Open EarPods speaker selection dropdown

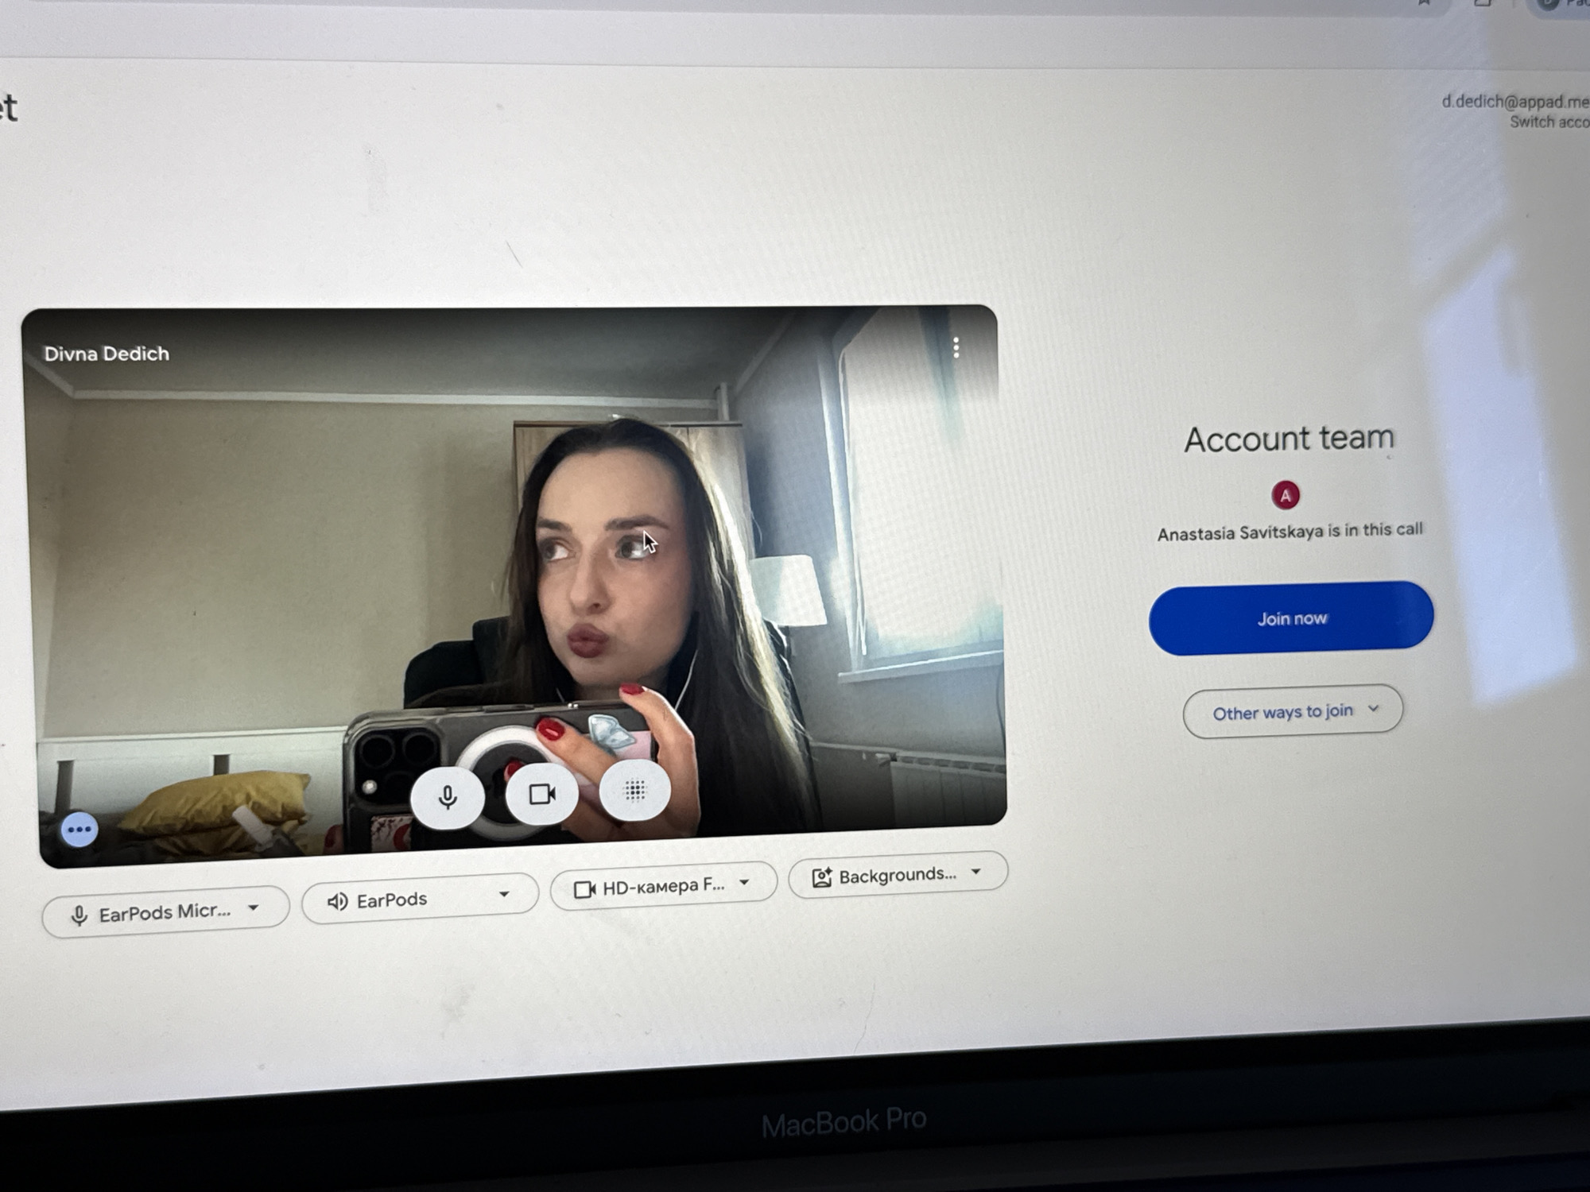pos(420,899)
